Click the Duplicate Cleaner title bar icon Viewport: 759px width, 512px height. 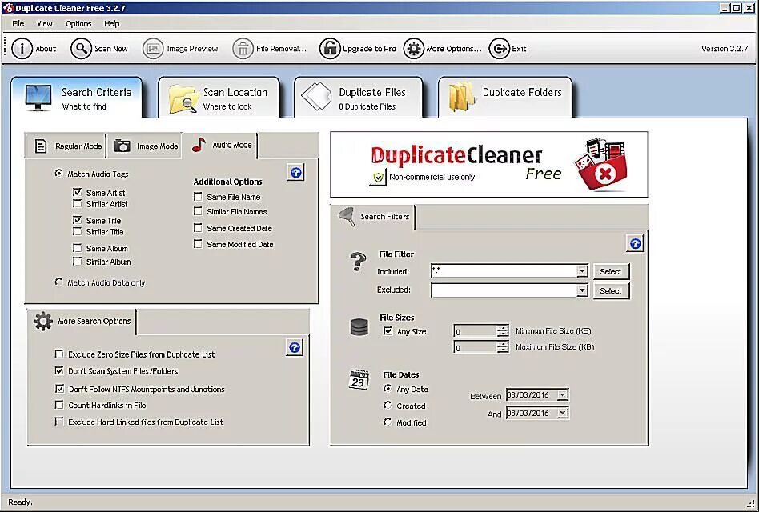[7, 8]
